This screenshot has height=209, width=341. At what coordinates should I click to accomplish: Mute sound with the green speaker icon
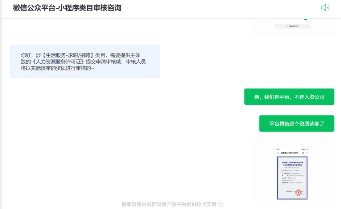(x=325, y=8)
